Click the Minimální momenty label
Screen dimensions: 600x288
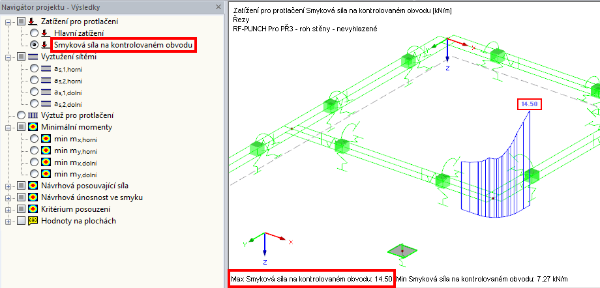click(x=76, y=127)
